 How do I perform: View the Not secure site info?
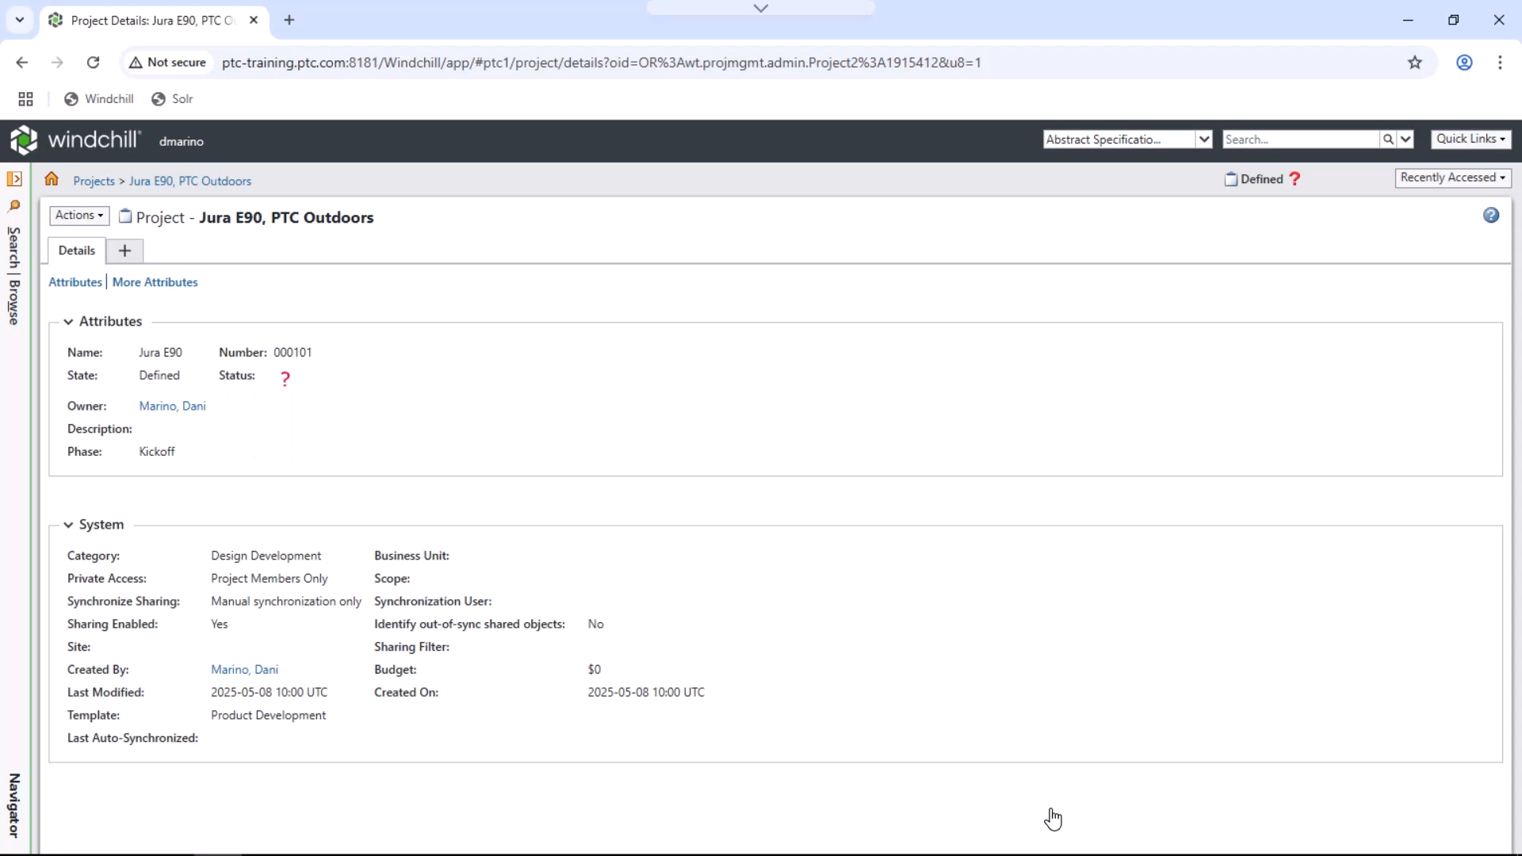tap(168, 63)
